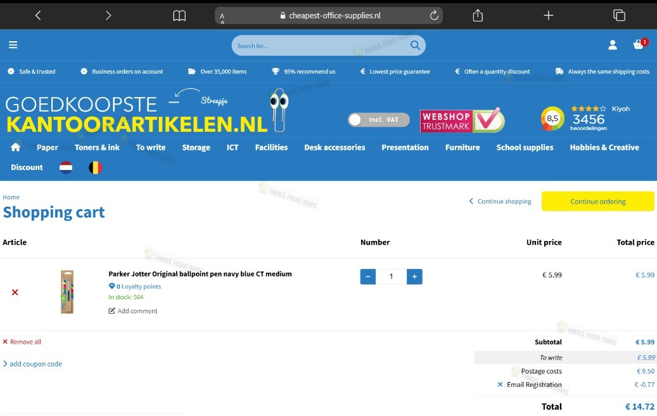
Task: Reload the page with refresh icon
Action: [x=434, y=15]
